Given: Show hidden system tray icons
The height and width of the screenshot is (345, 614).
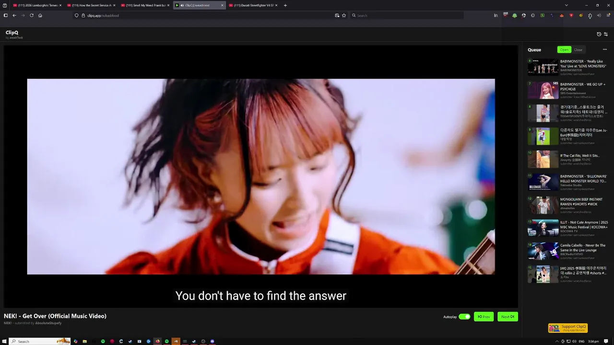Looking at the screenshot, I should tap(557, 341).
